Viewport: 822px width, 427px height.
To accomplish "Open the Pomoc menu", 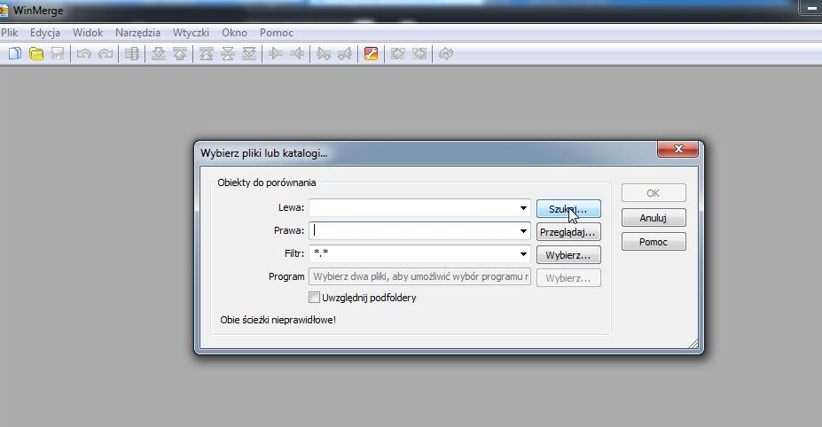I will [277, 33].
